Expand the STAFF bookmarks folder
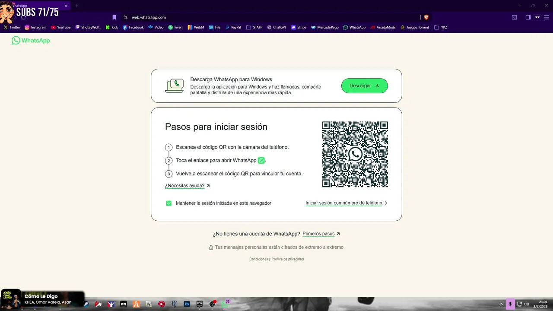 click(254, 27)
